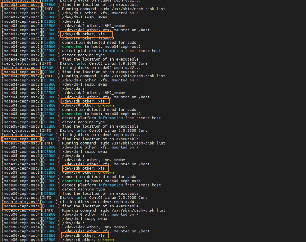Click the /dev/sdb xfs entry under node06

85,235
